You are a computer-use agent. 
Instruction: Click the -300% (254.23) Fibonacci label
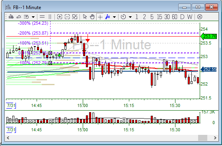coord(33,23)
